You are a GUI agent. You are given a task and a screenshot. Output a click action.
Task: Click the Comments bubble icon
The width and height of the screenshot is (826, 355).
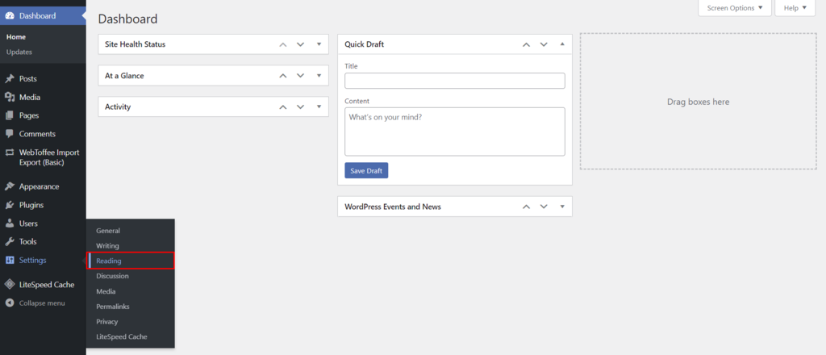(x=10, y=134)
